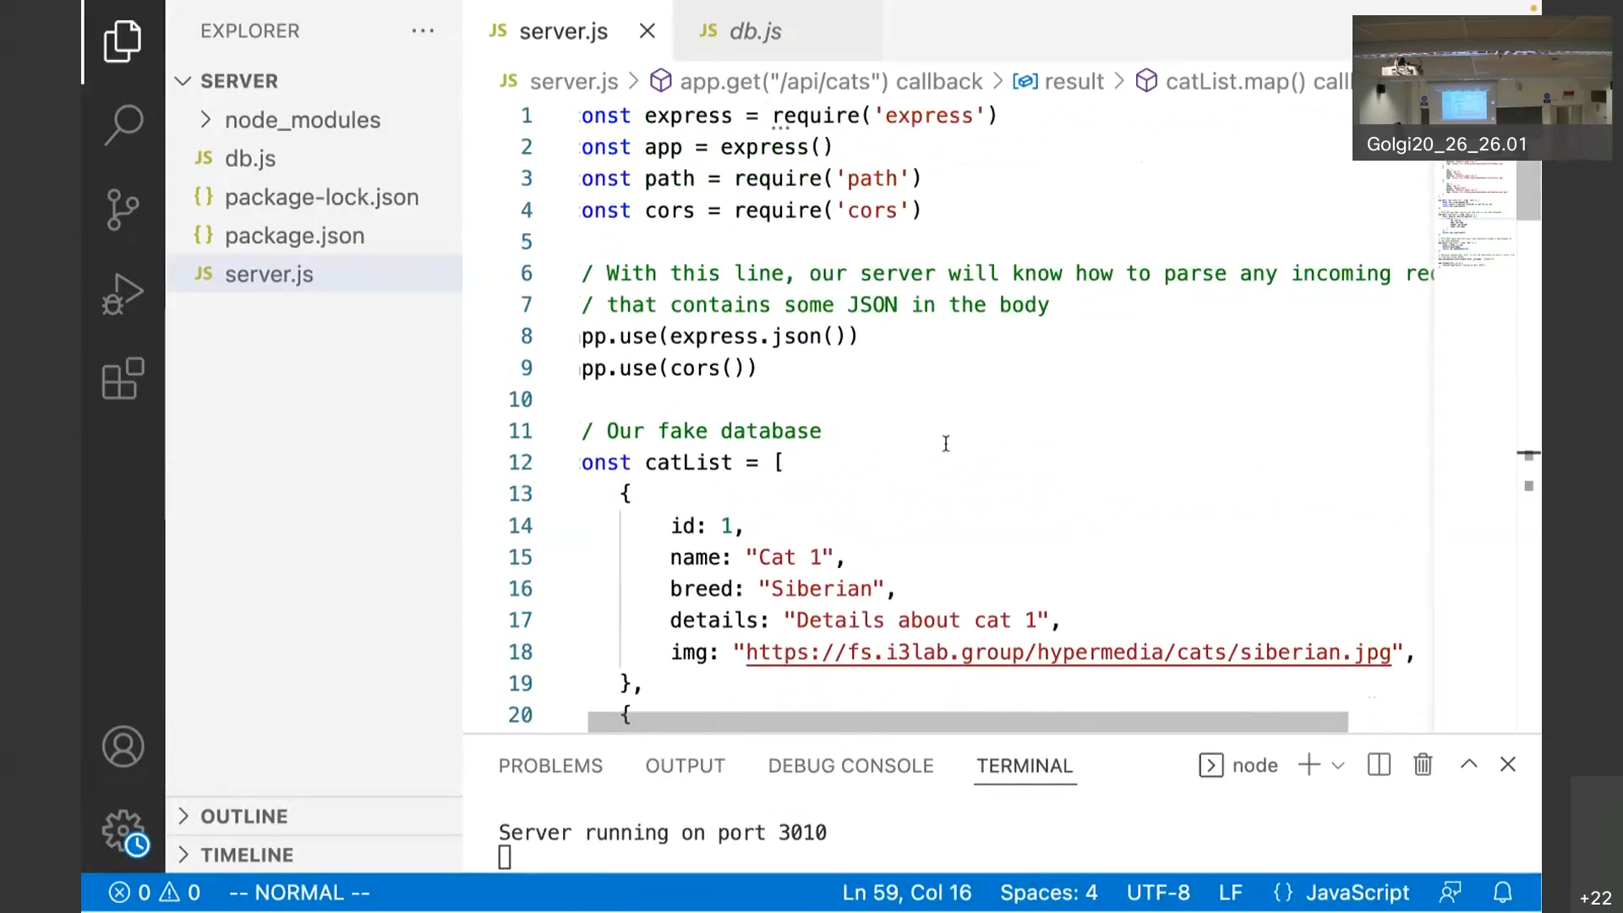Open the Source Control view
This screenshot has height=913, width=1623.
(x=123, y=209)
